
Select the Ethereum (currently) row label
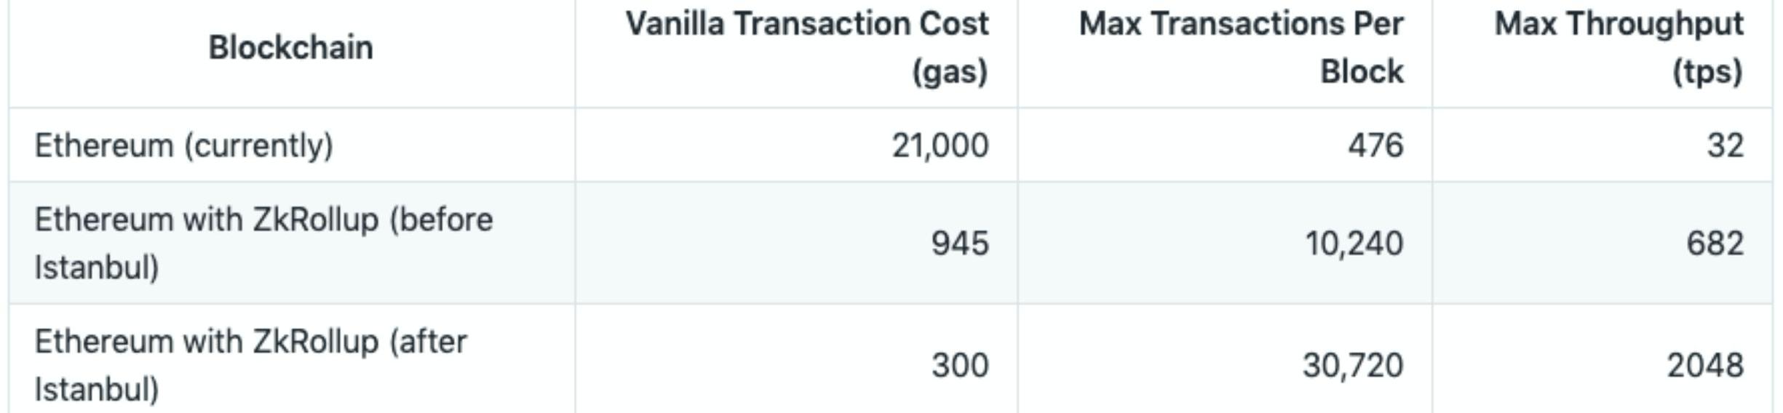pos(183,145)
